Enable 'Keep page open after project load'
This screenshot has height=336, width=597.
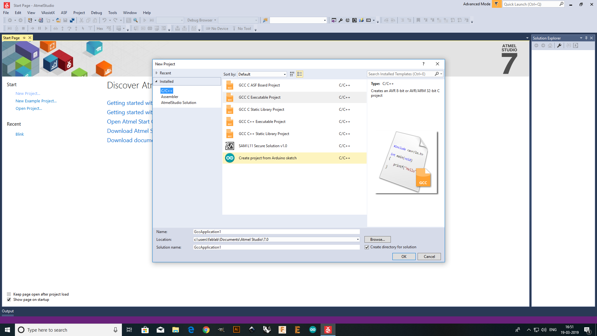[9, 294]
